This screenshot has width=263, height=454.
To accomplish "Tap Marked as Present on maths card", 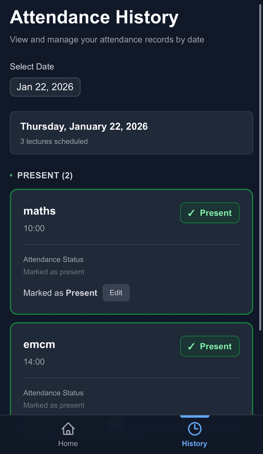I will click(x=60, y=292).
